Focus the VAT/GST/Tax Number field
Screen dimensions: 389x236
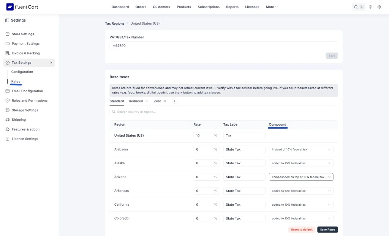tap(223, 46)
